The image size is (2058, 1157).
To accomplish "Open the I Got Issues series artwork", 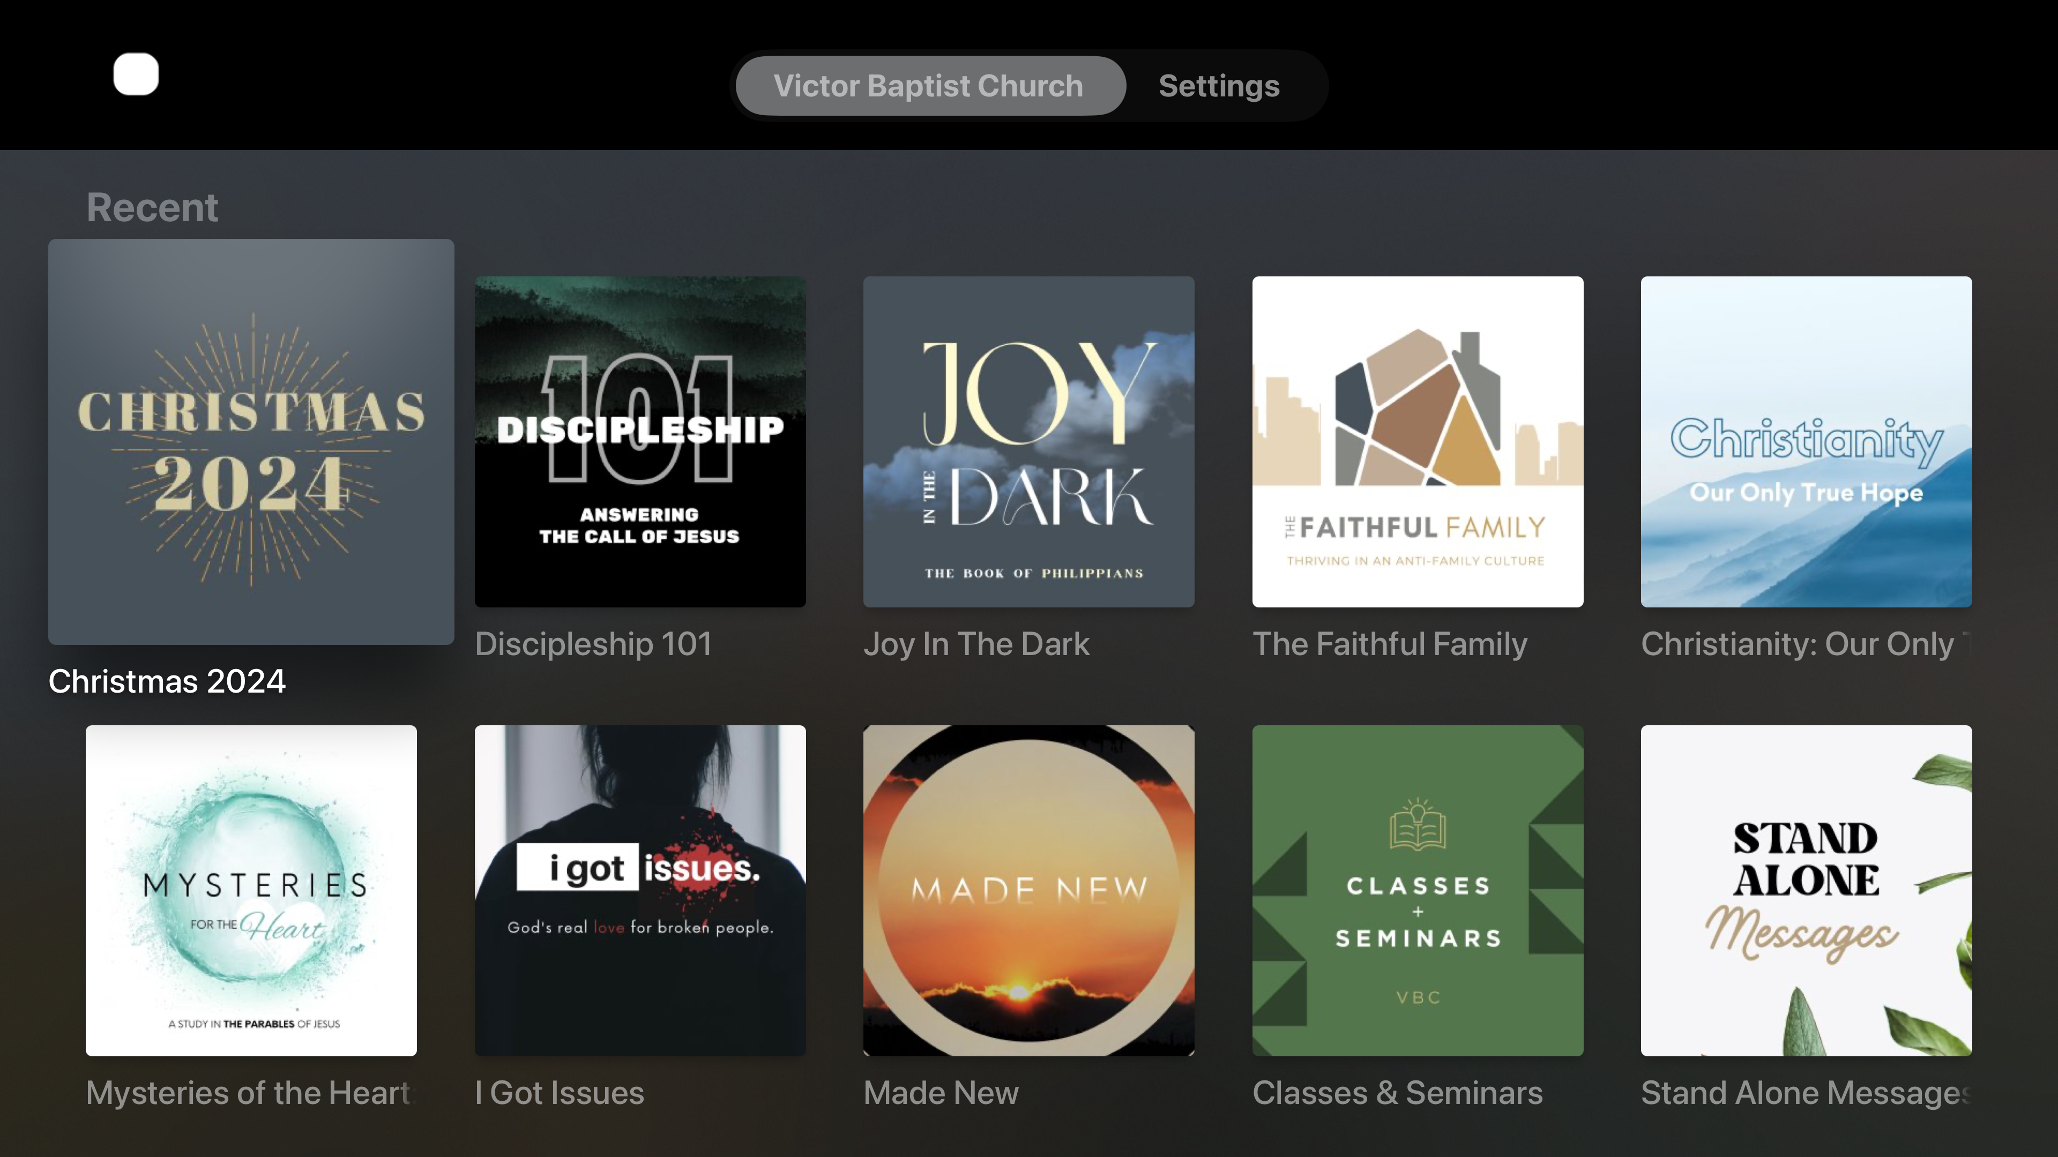I will (x=640, y=890).
